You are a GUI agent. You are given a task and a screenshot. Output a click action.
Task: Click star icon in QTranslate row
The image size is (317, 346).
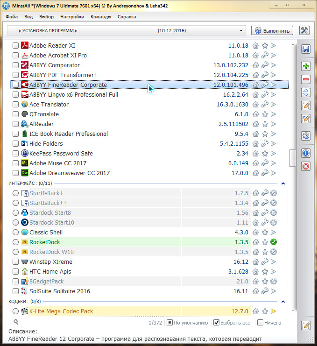click(265, 114)
